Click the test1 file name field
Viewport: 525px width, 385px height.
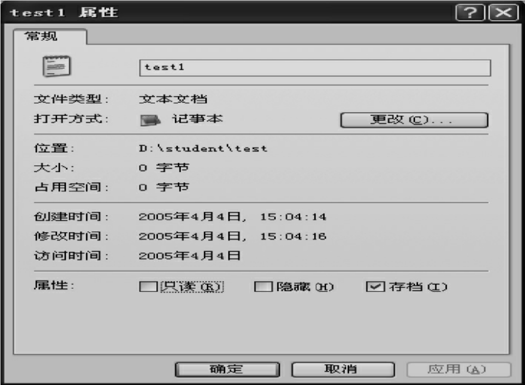pyautogui.click(x=315, y=68)
